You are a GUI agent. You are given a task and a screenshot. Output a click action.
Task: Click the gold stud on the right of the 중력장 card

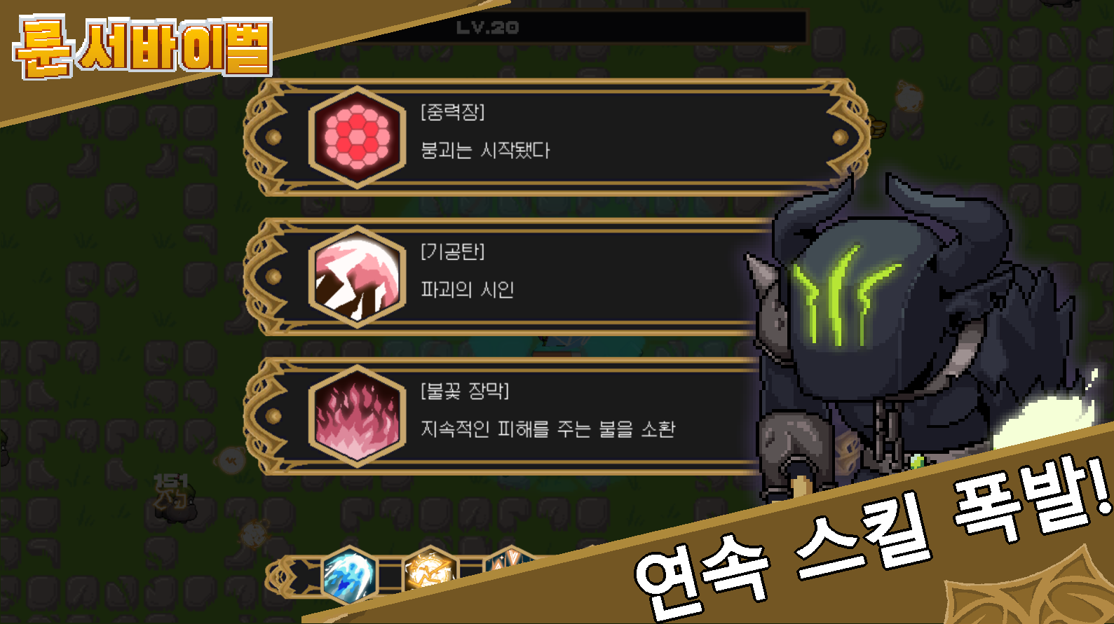pyautogui.click(x=840, y=137)
